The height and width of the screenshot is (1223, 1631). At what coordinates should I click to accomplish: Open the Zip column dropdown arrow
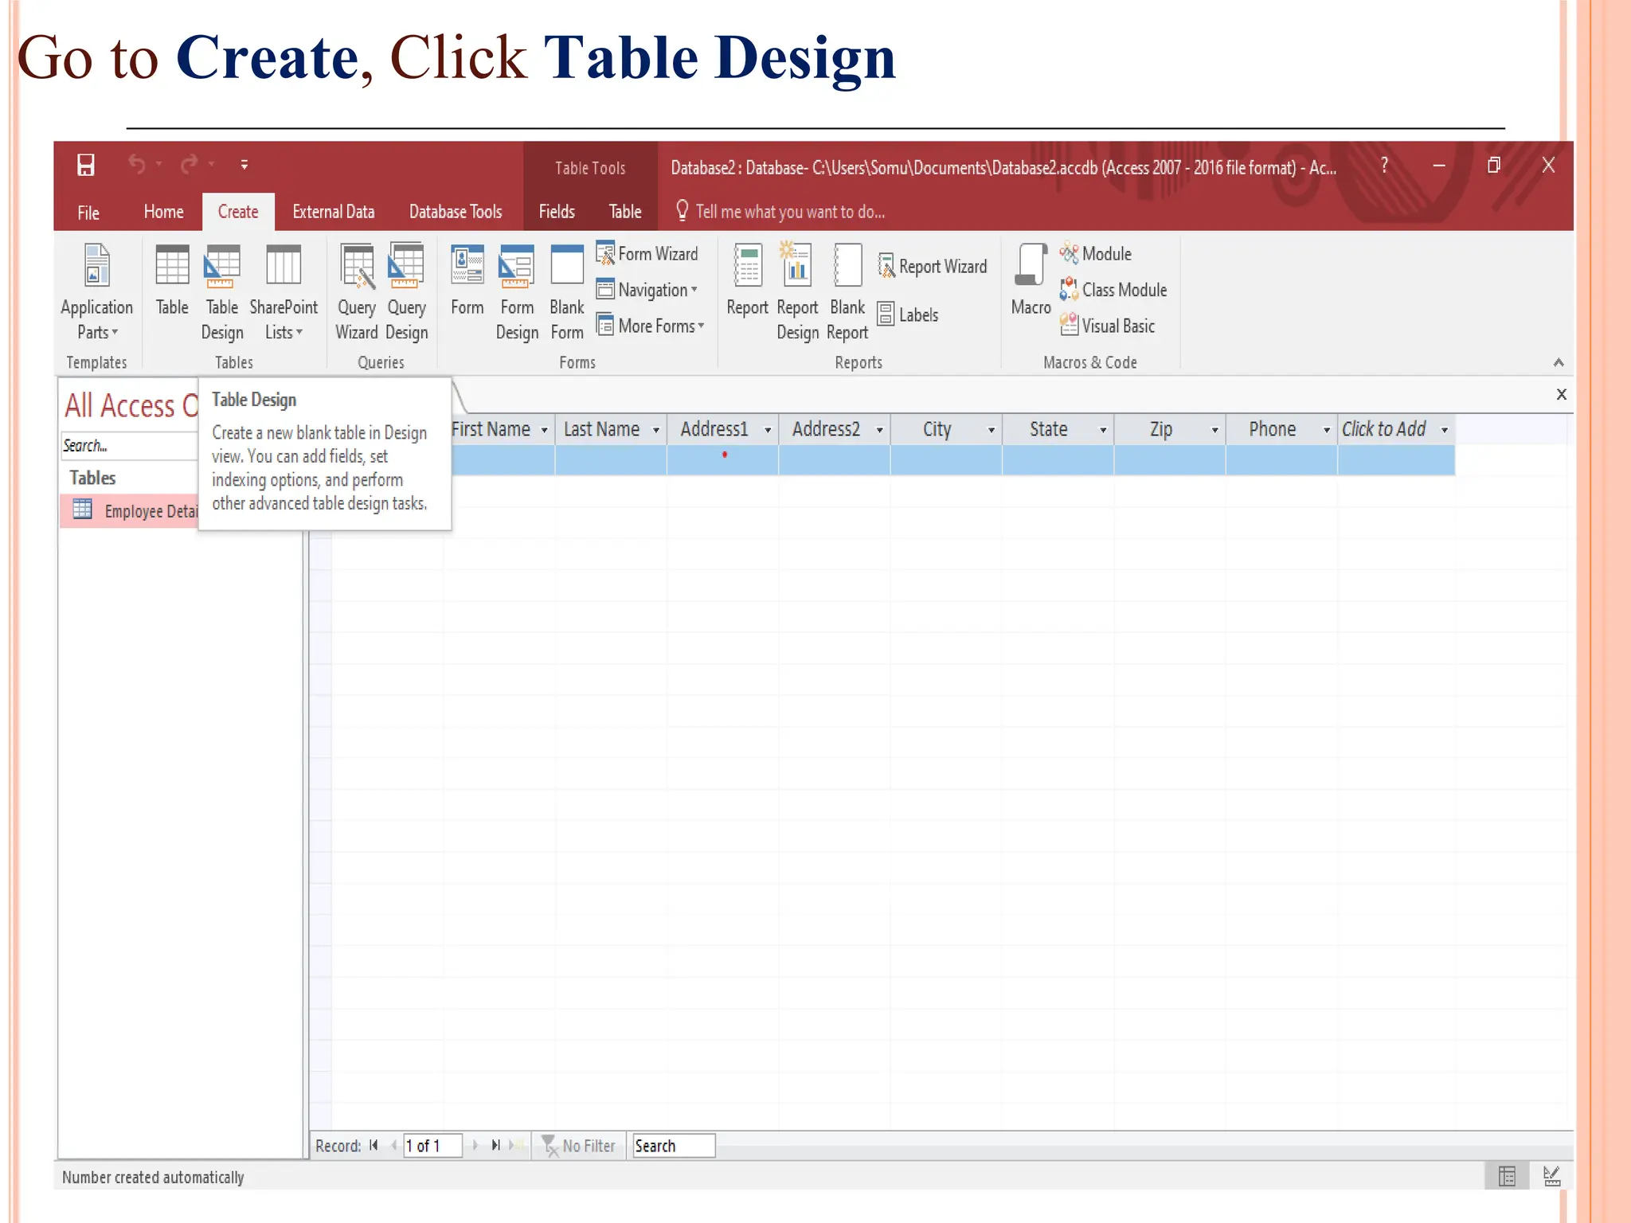(x=1214, y=430)
